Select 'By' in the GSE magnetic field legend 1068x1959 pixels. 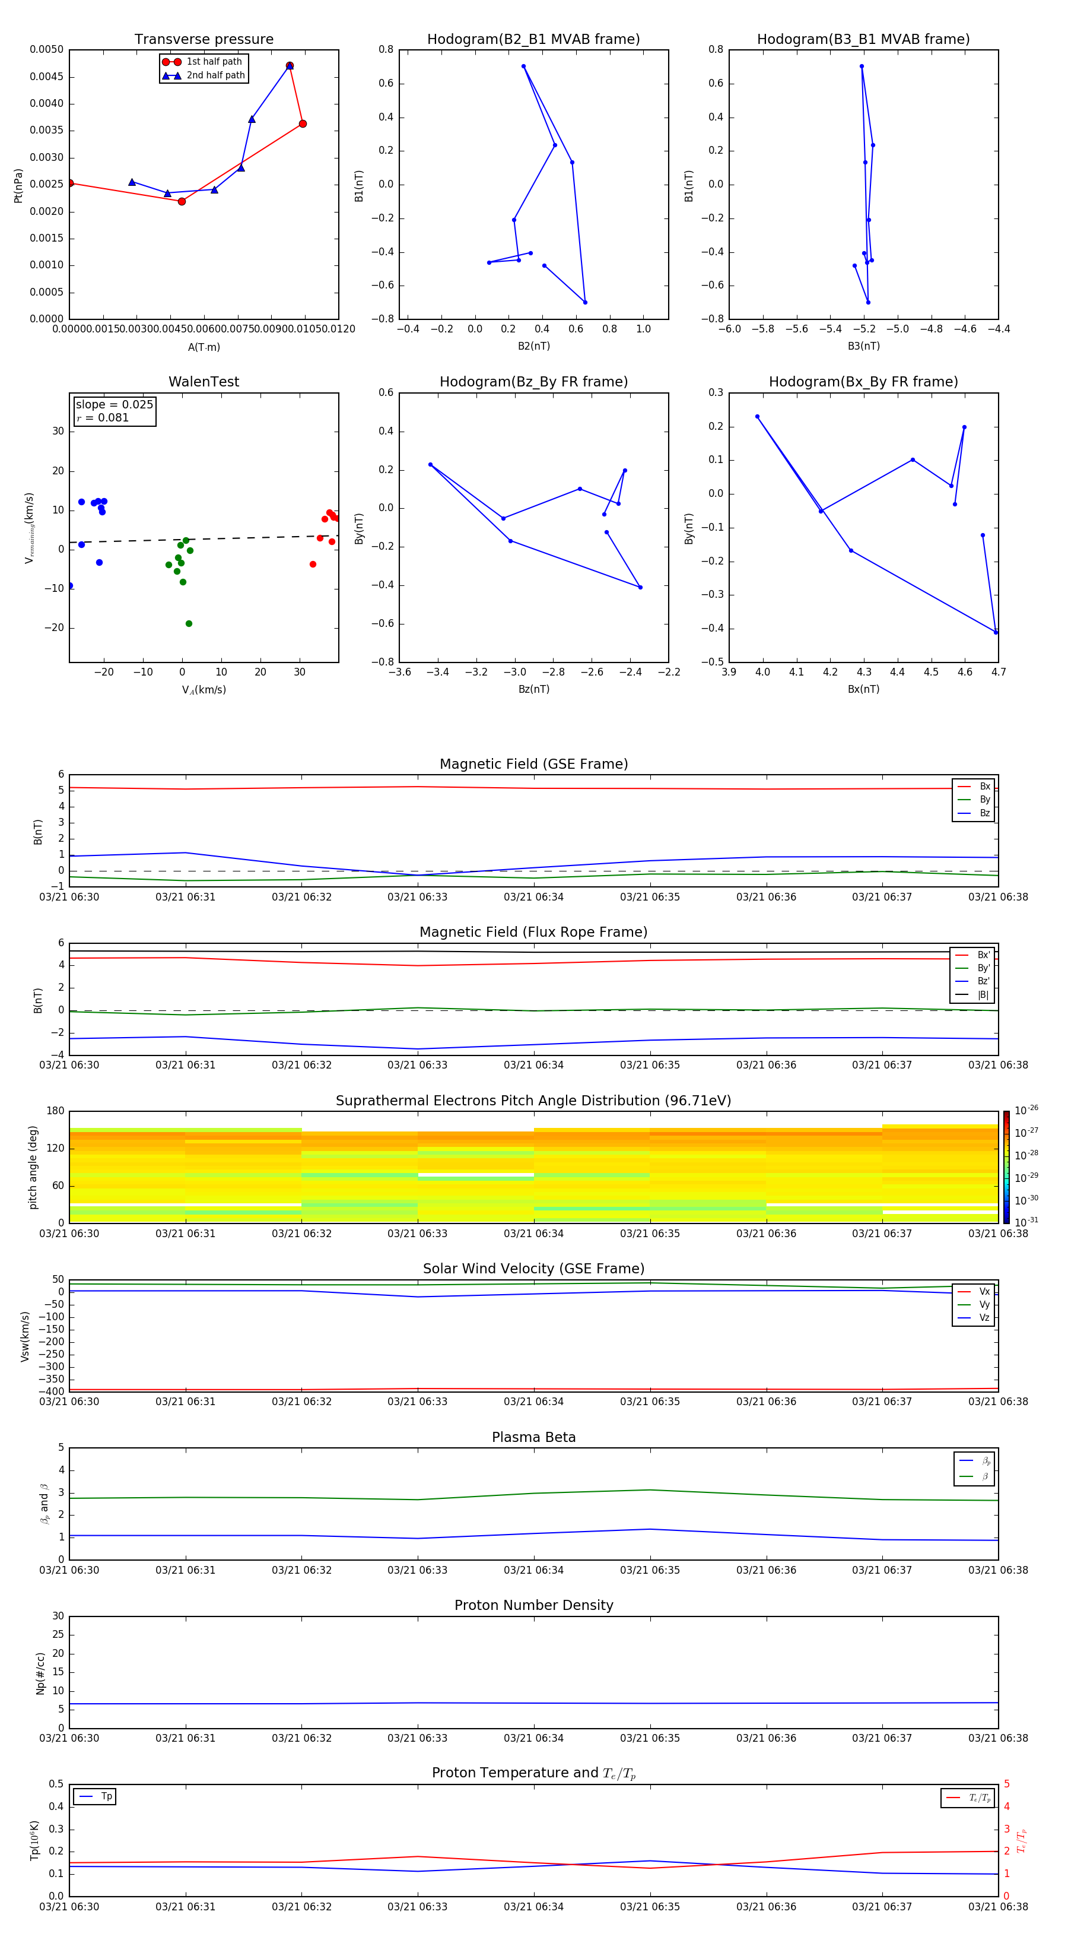pyautogui.click(x=974, y=799)
